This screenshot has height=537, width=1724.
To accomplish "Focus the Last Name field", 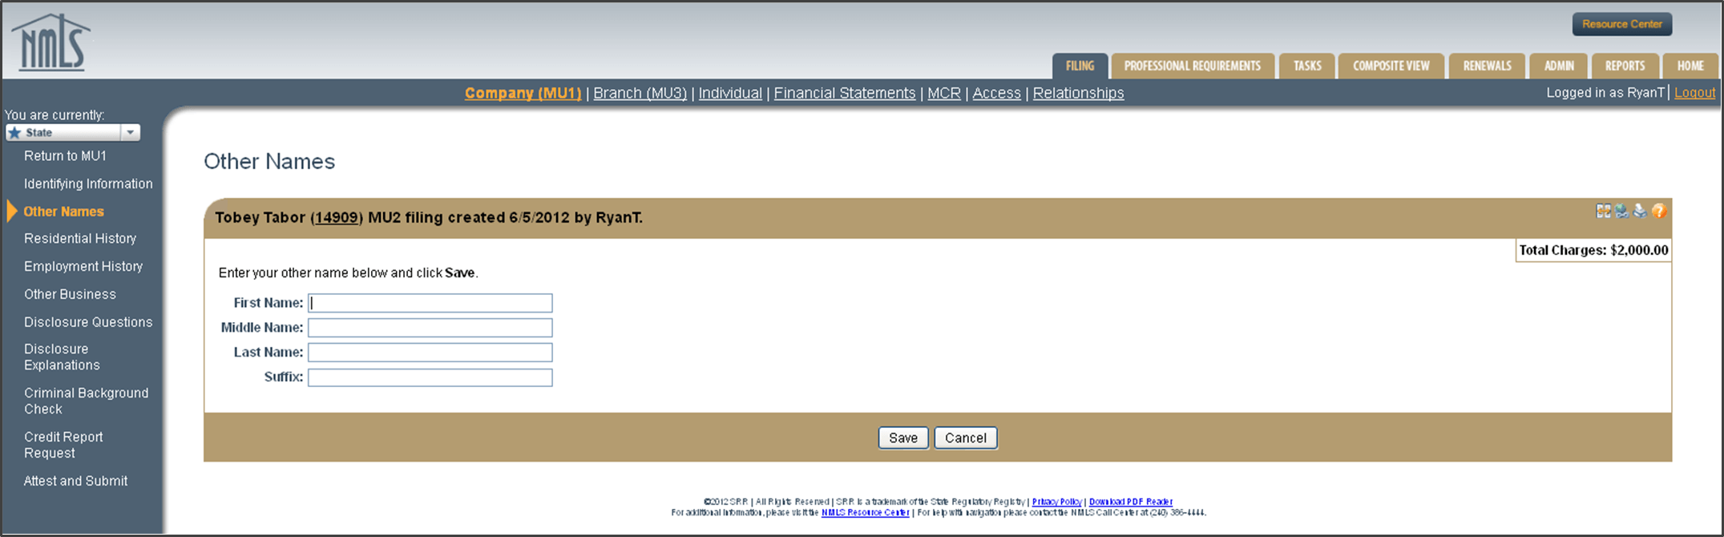I will (430, 353).
